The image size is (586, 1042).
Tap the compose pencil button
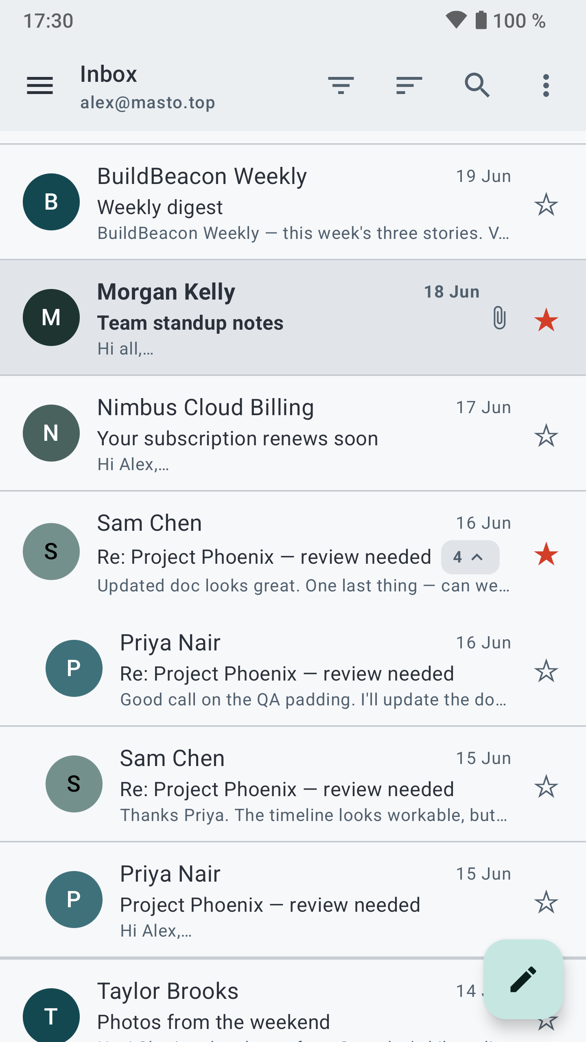[x=523, y=979]
